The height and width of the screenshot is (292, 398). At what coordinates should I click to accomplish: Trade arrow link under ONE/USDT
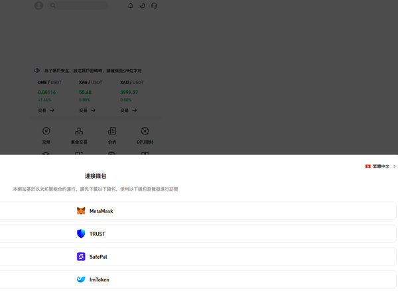point(46,111)
